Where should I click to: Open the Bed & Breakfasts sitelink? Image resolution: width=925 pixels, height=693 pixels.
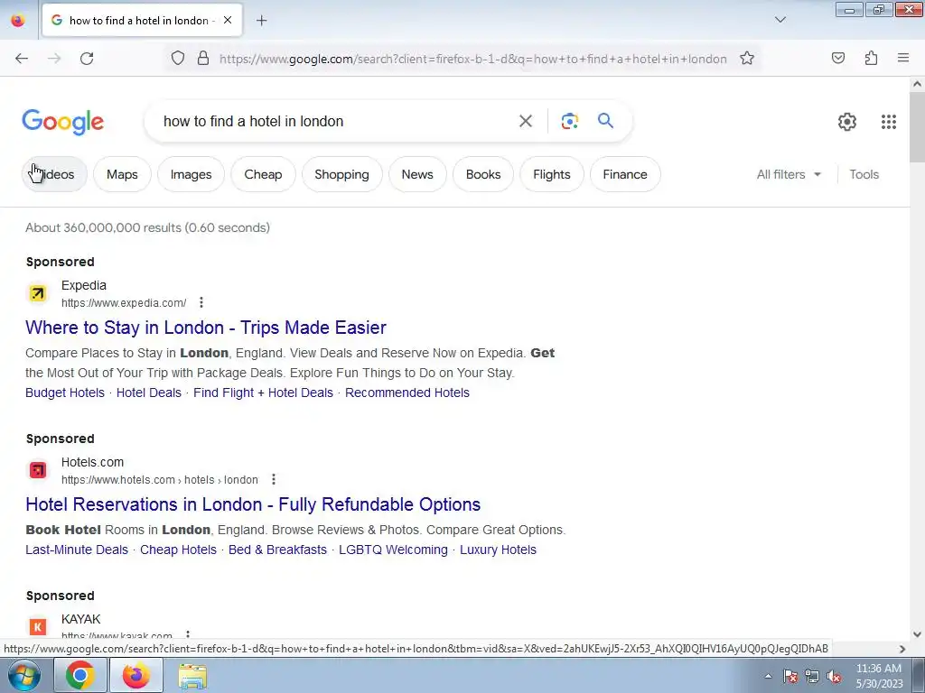point(277,550)
